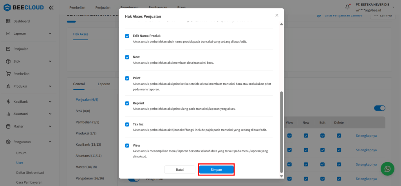Viewport: 401px width, 186px height.
Task: Click the WhatsApp chat floating icon
Action: (x=387, y=169)
